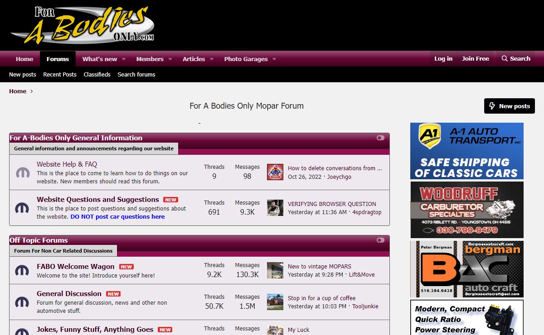
Task: Open the My Luck thread
Action: 298,330
